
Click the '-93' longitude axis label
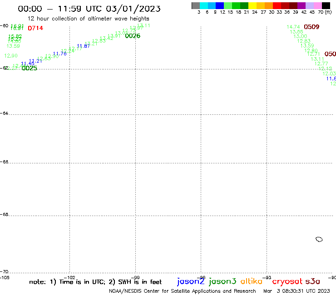(x=267, y=278)
